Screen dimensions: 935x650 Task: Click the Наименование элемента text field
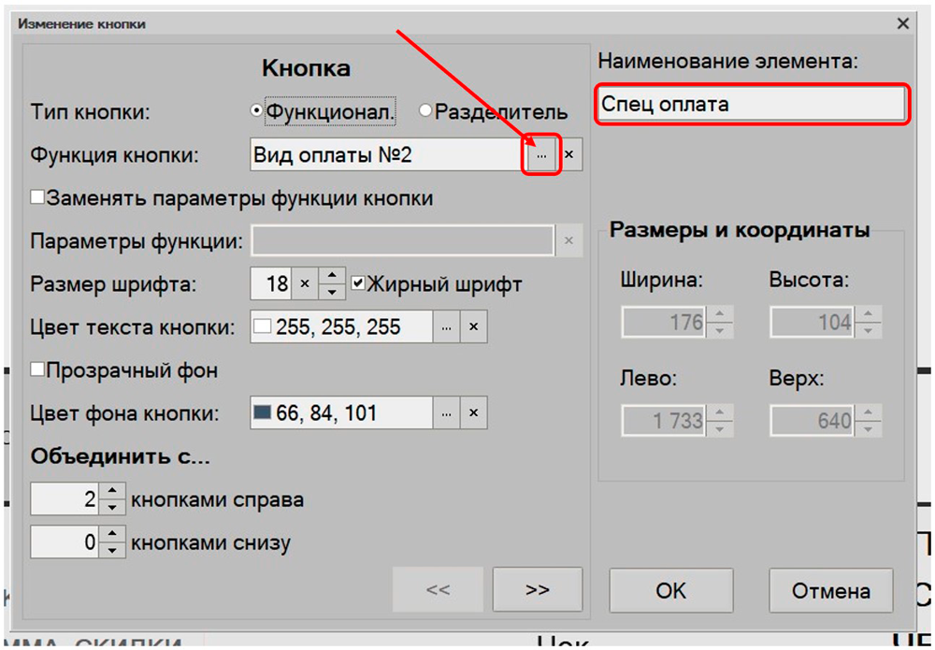coord(751,104)
